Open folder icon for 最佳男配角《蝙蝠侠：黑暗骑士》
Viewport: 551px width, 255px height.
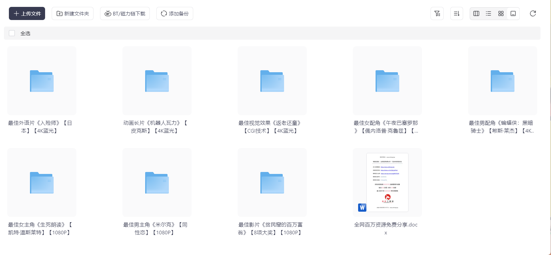pos(503,81)
